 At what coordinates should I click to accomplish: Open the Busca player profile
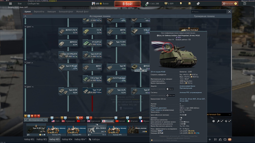tap(100, 4)
